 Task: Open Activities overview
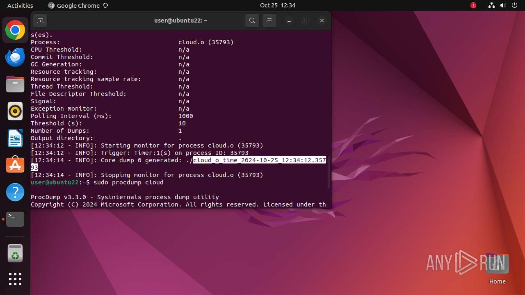coord(20,5)
